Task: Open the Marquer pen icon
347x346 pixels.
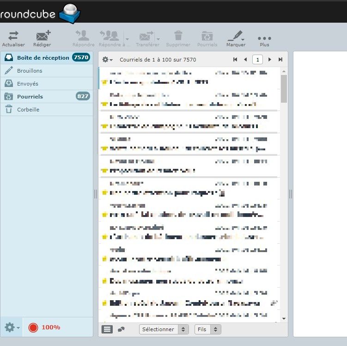Action: coord(236,36)
